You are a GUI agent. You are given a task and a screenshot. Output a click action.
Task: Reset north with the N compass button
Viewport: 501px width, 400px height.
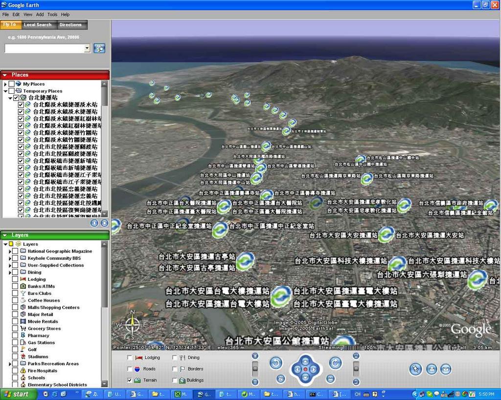click(280, 379)
